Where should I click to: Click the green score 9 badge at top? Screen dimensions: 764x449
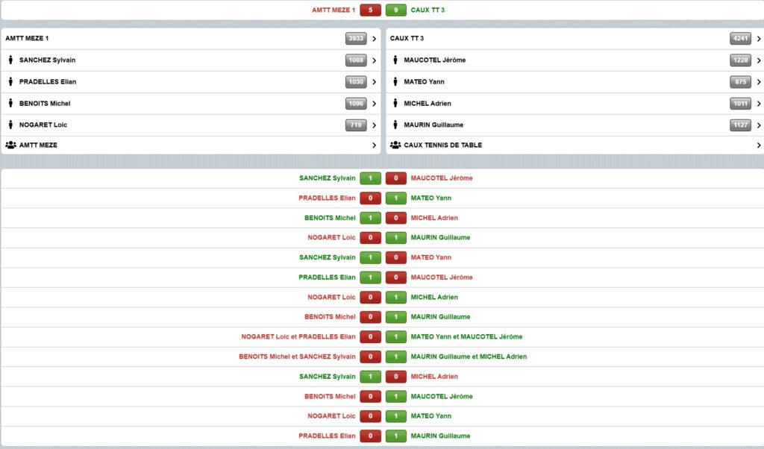396,10
